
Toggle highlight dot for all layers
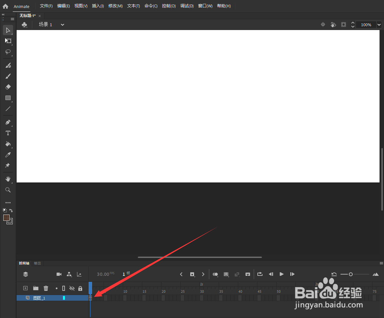click(x=57, y=288)
